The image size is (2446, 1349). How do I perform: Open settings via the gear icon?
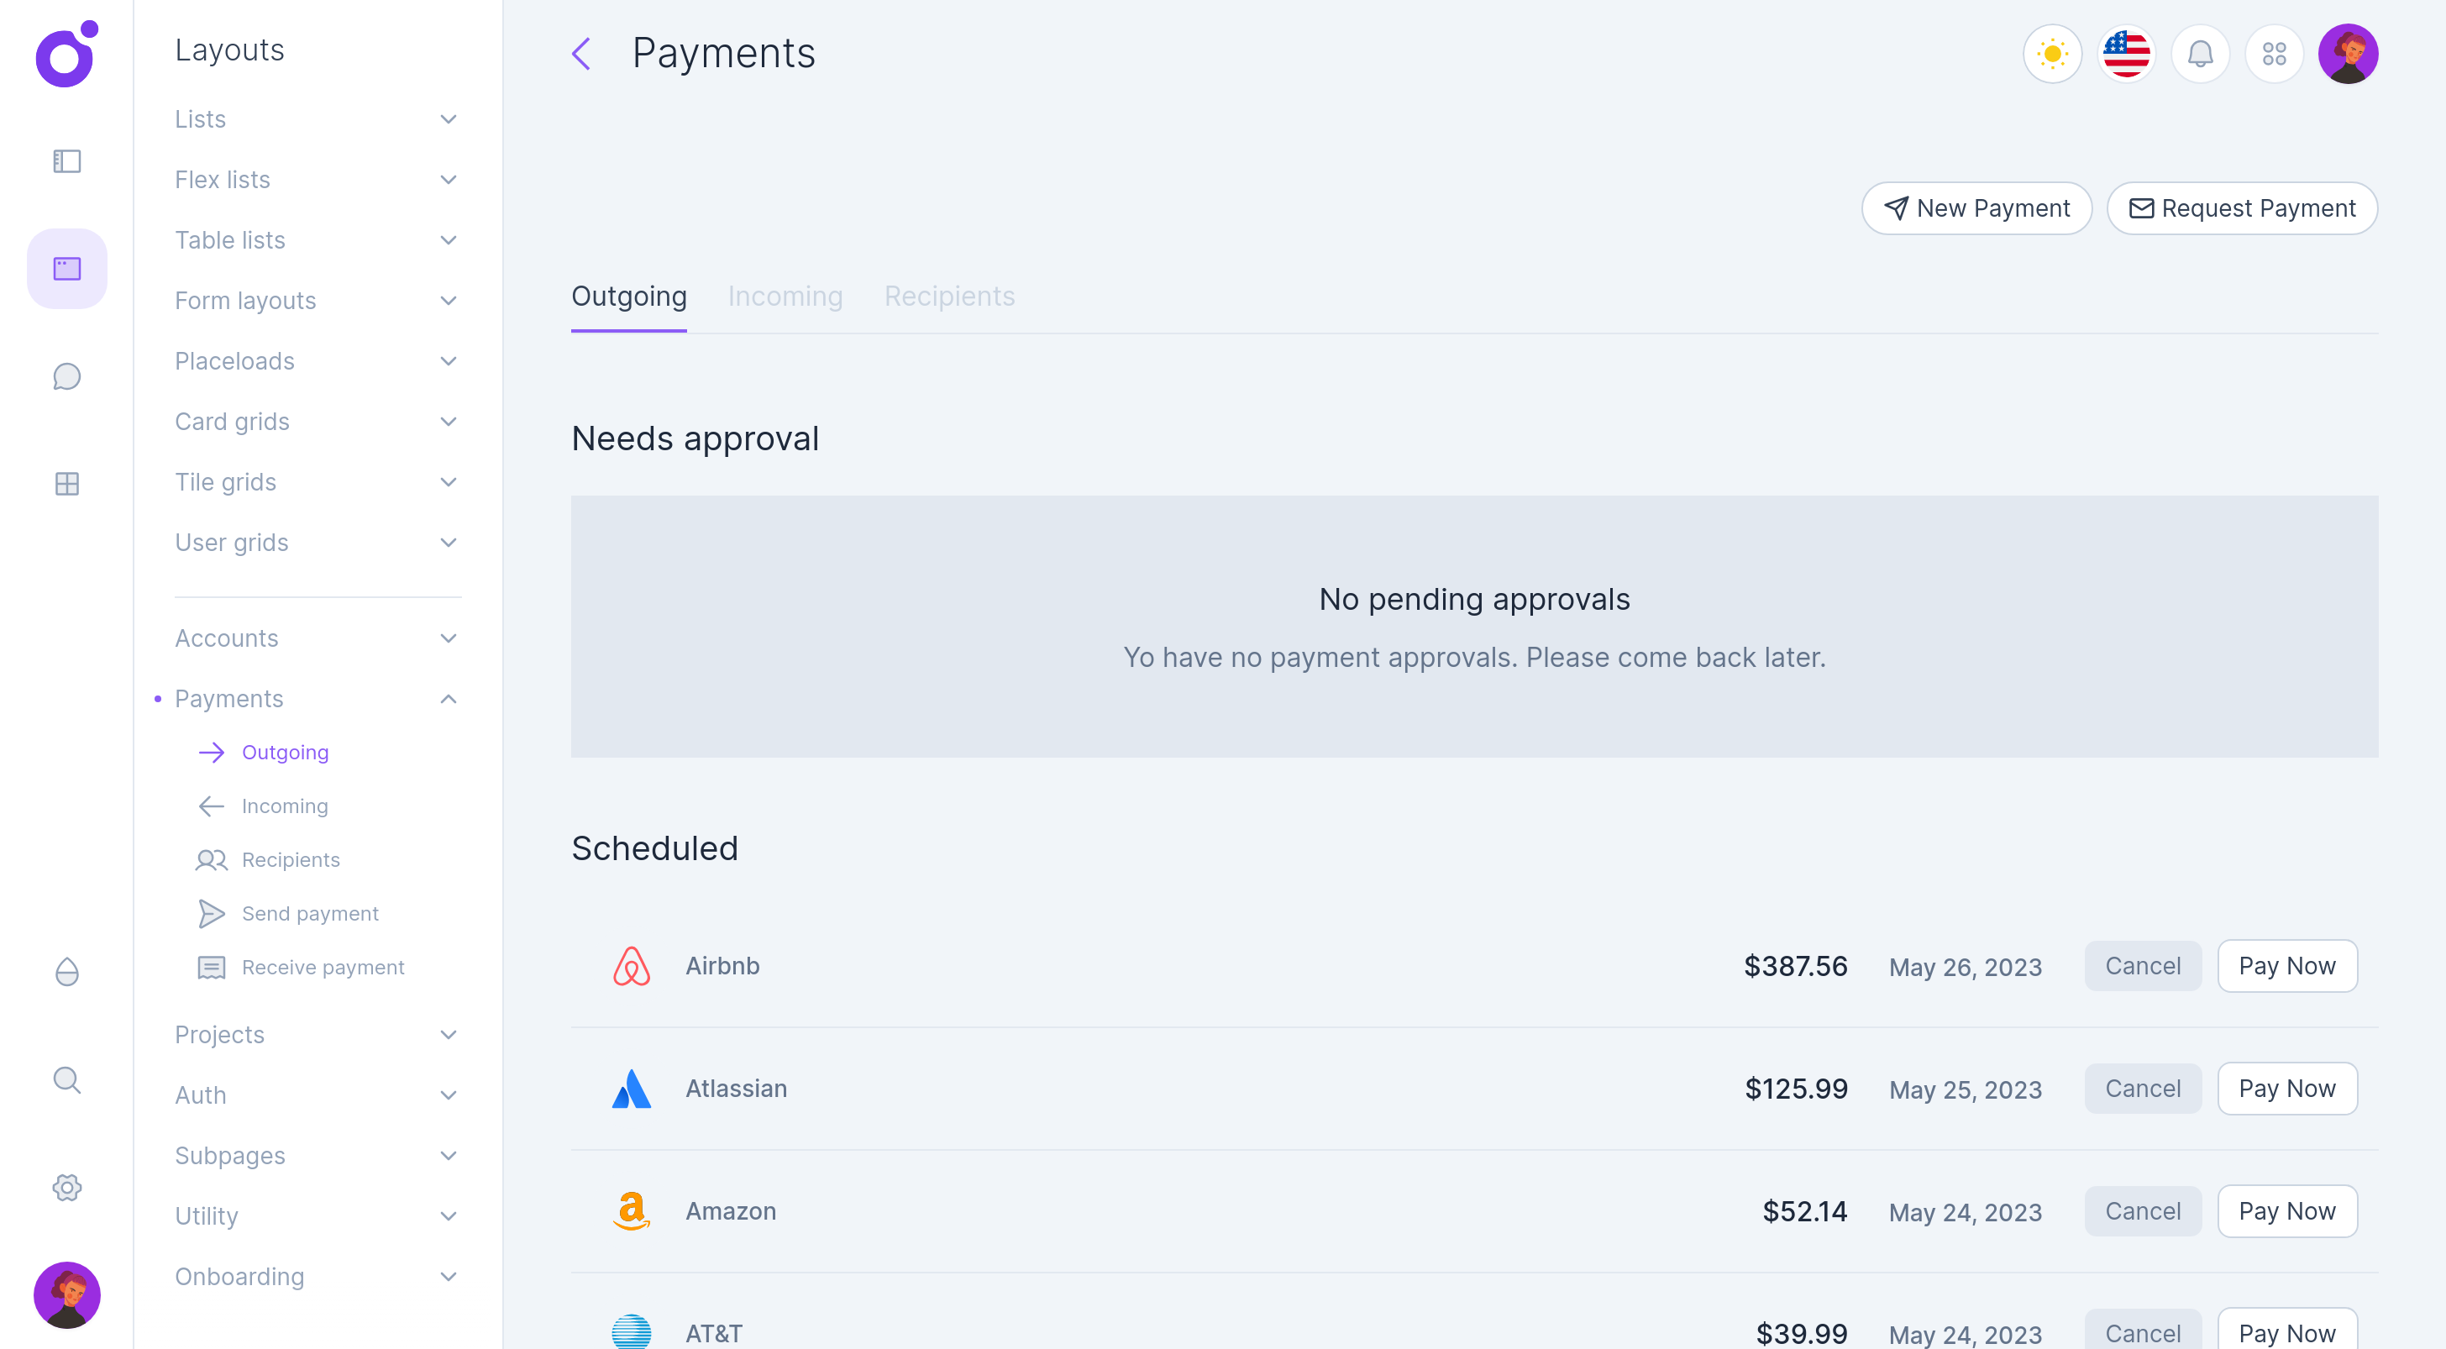(x=66, y=1188)
